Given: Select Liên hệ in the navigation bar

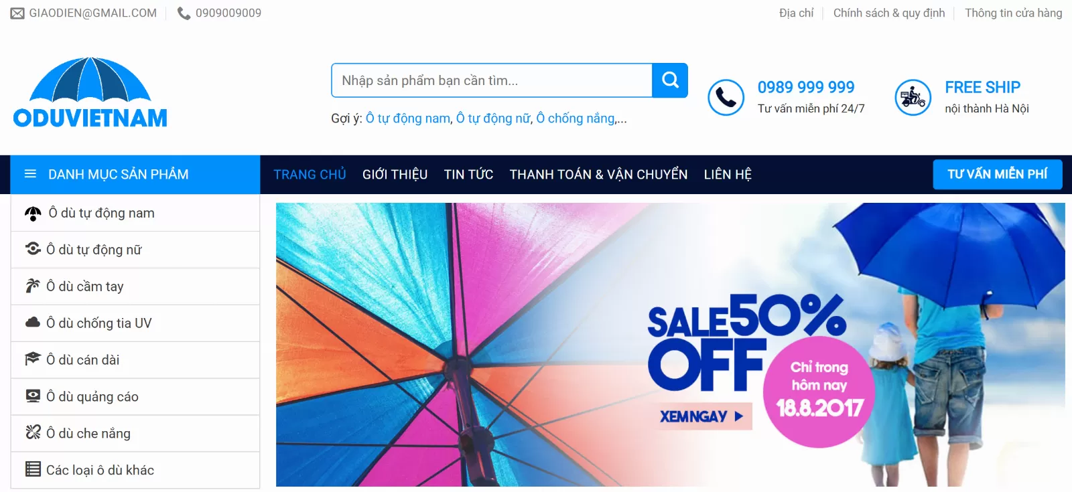Looking at the screenshot, I should (728, 175).
